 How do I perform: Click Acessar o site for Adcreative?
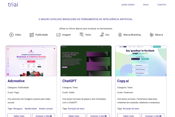(43, 115)
